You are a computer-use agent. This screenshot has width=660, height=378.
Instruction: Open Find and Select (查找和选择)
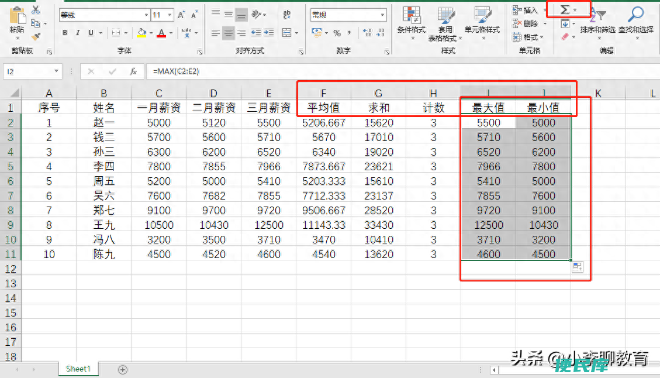point(636,23)
